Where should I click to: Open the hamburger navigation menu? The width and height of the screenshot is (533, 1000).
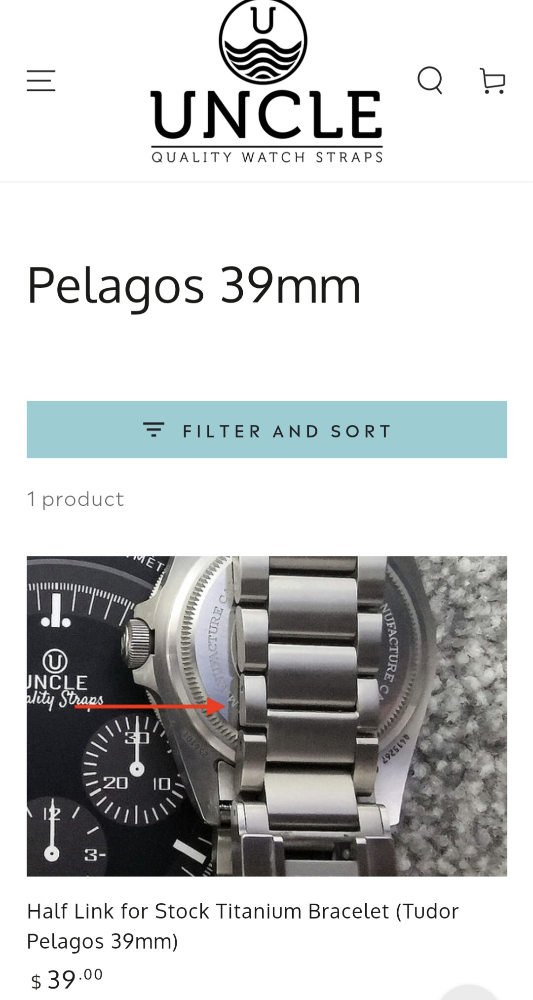pyautogui.click(x=41, y=80)
